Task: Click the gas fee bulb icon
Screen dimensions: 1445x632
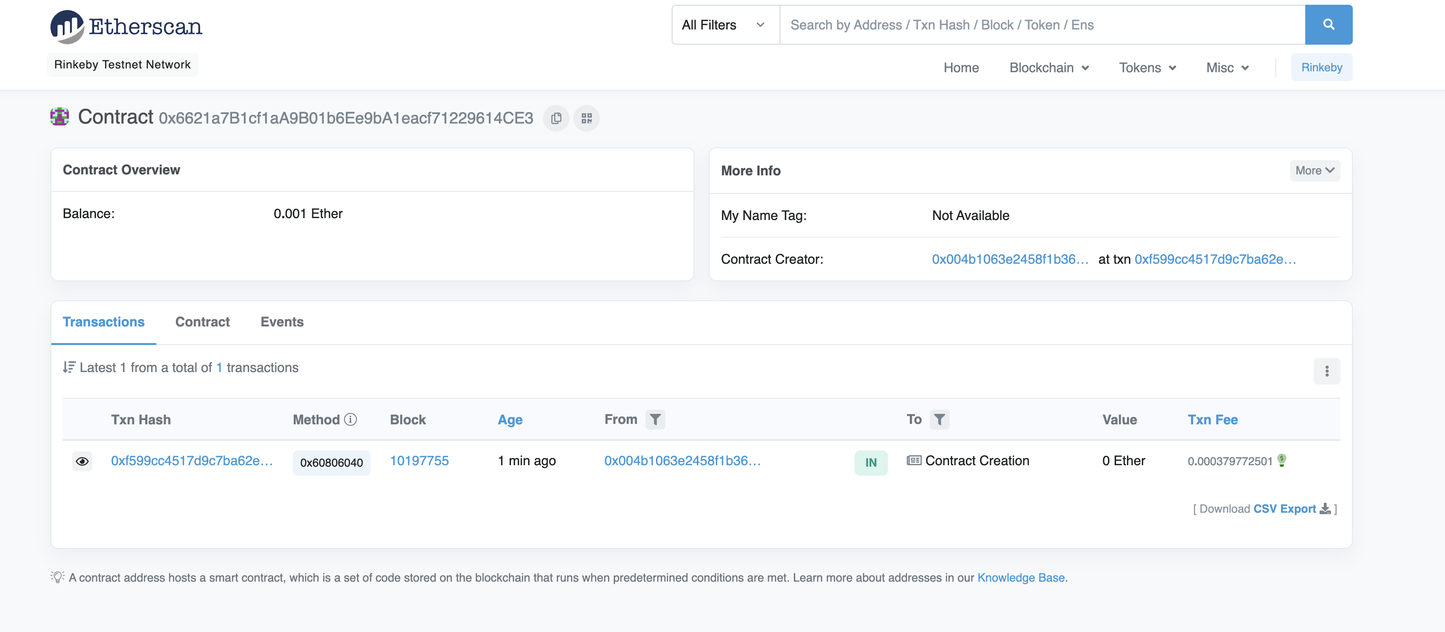Action: tap(1282, 460)
